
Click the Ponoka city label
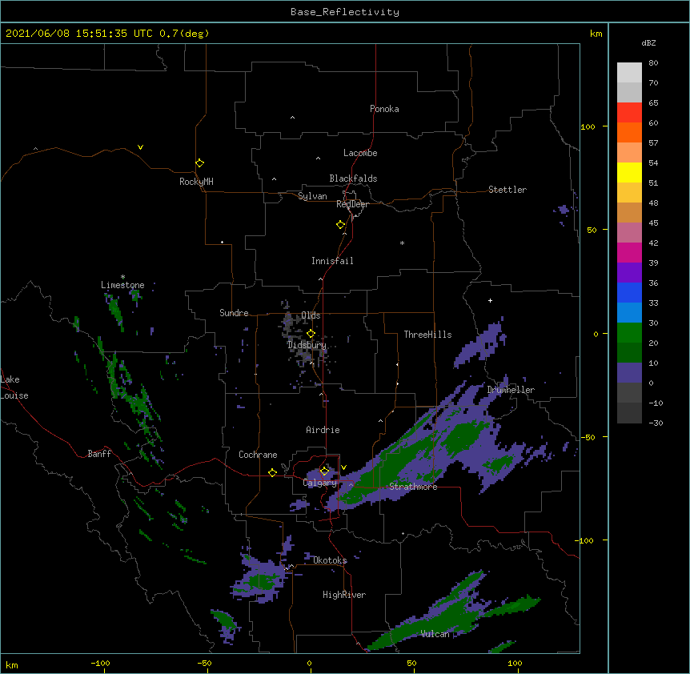pyautogui.click(x=384, y=109)
